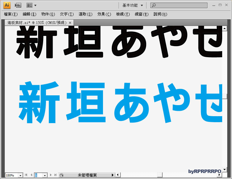This screenshot has width=232, height=179.
Task: Click the 150% zoom level field
Action: (12, 175)
